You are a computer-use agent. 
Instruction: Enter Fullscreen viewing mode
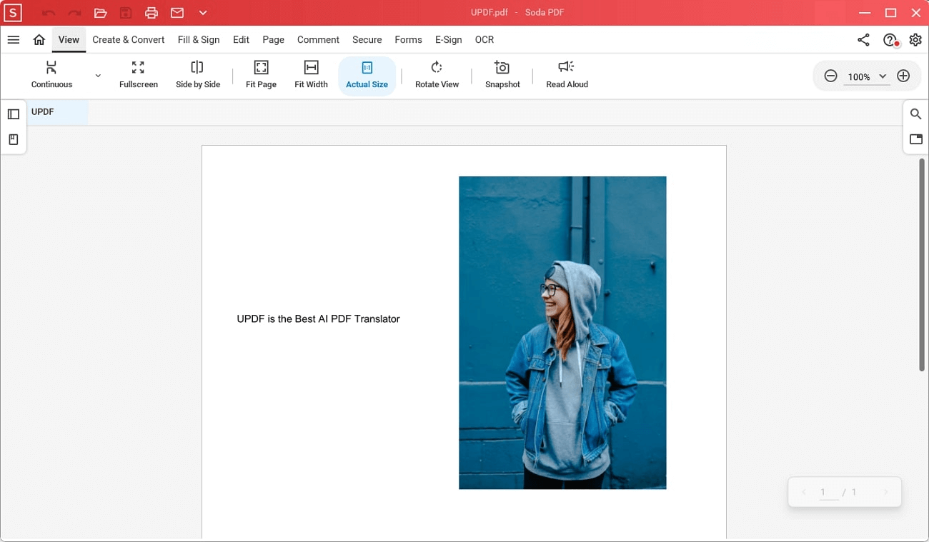(x=138, y=74)
